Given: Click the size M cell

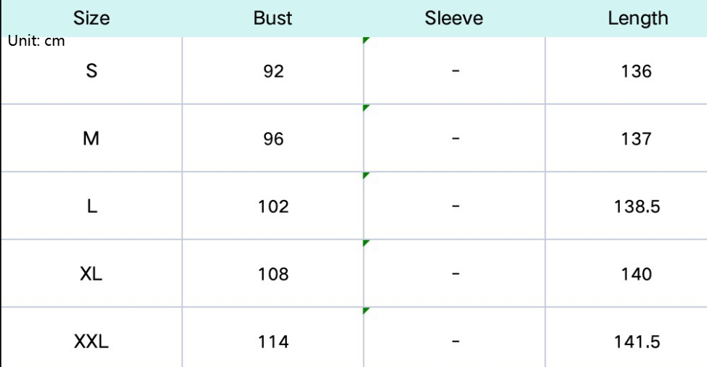Looking at the screenshot, I should 92,138.
